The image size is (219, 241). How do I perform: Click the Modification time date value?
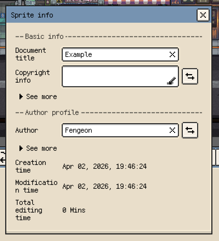[x=104, y=187]
